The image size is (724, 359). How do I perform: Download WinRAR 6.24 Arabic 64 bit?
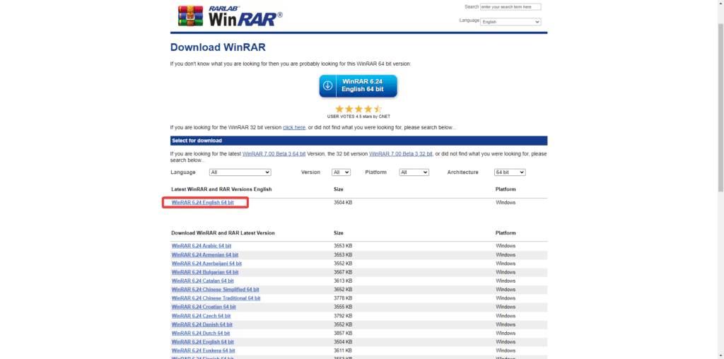[x=202, y=246]
